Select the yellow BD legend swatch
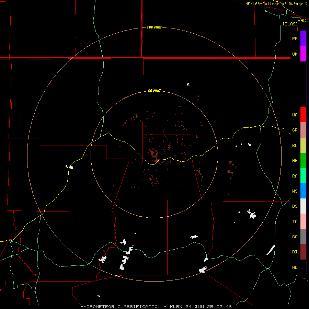 (x=303, y=145)
